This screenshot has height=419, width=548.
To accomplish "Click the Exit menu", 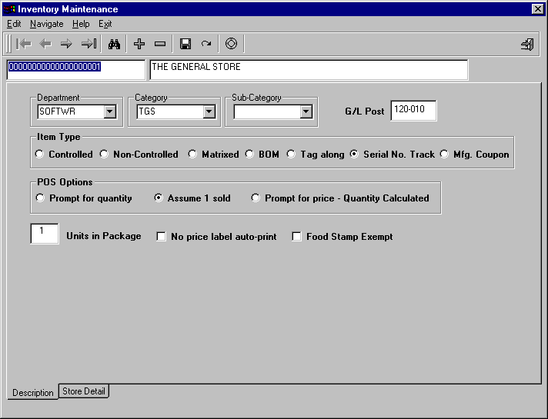I will point(105,24).
